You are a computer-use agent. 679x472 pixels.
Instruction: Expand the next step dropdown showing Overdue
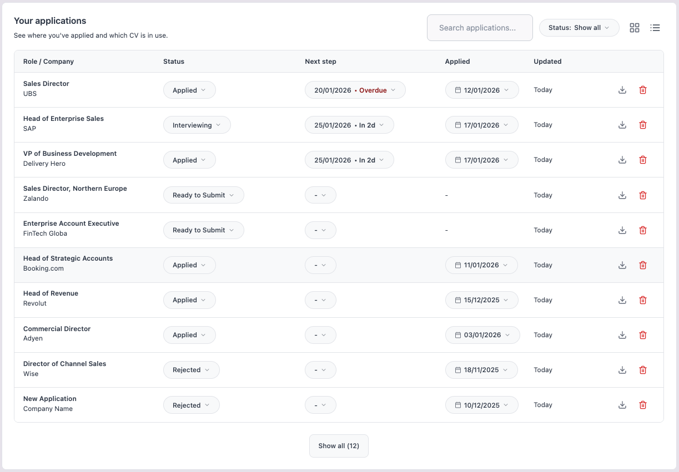coord(355,89)
